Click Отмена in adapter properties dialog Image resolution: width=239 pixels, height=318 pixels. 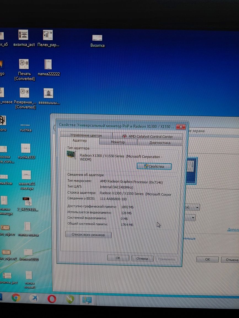[x=142, y=259]
